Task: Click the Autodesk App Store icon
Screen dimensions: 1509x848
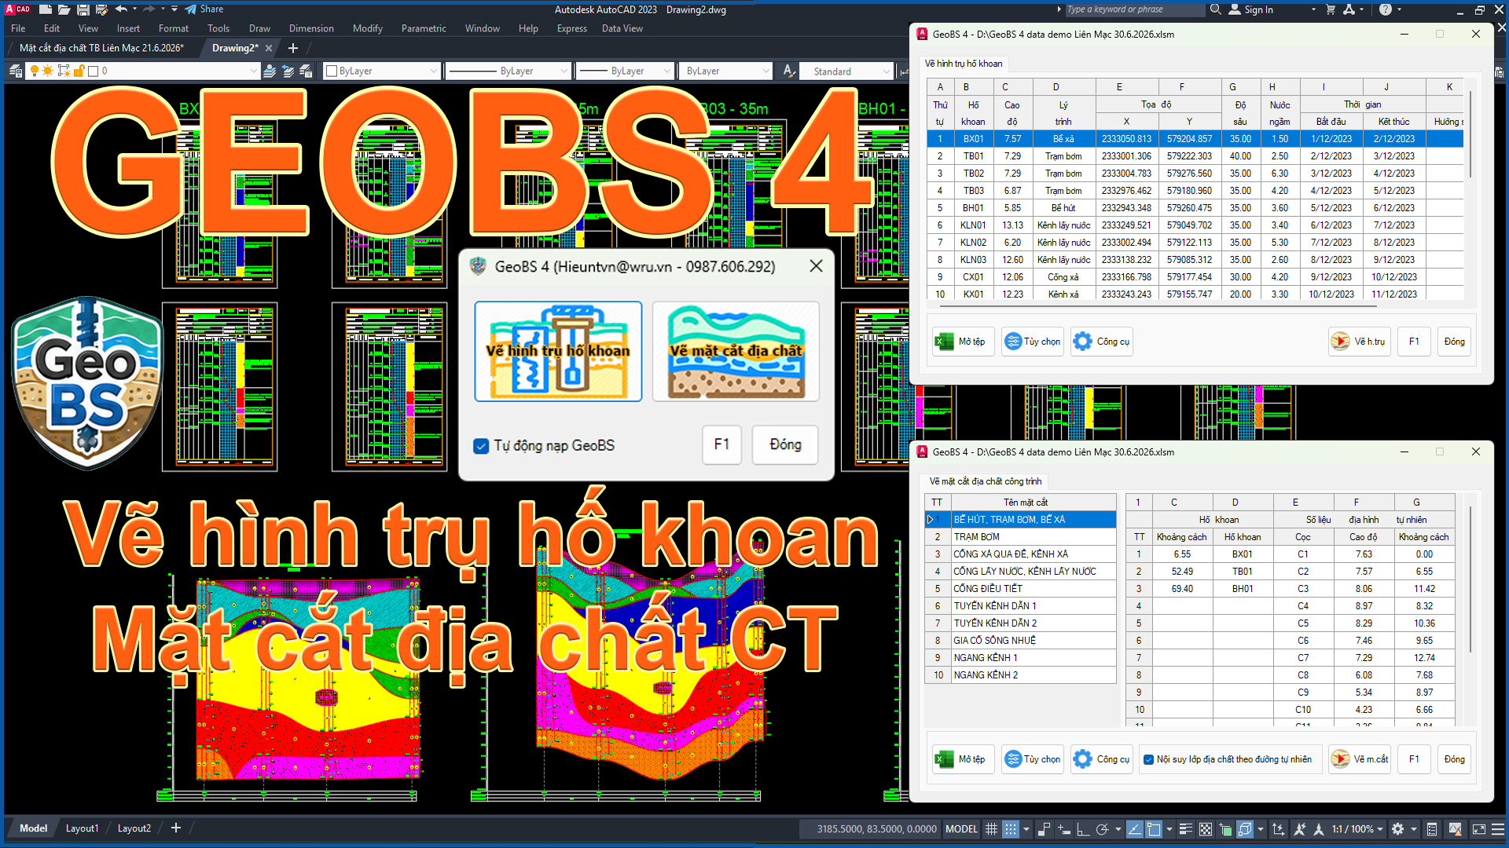Action: [x=1349, y=9]
